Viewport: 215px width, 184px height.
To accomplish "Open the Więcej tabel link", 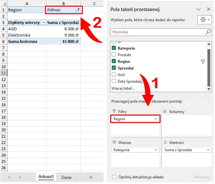I will click(x=123, y=88).
